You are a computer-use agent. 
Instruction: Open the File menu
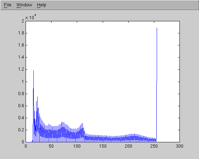(x=7, y=5)
